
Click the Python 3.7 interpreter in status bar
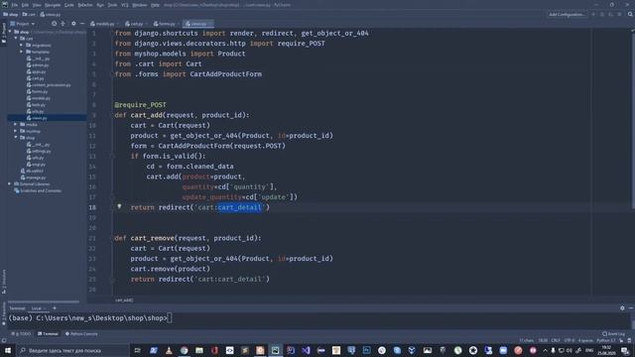[606, 340]
